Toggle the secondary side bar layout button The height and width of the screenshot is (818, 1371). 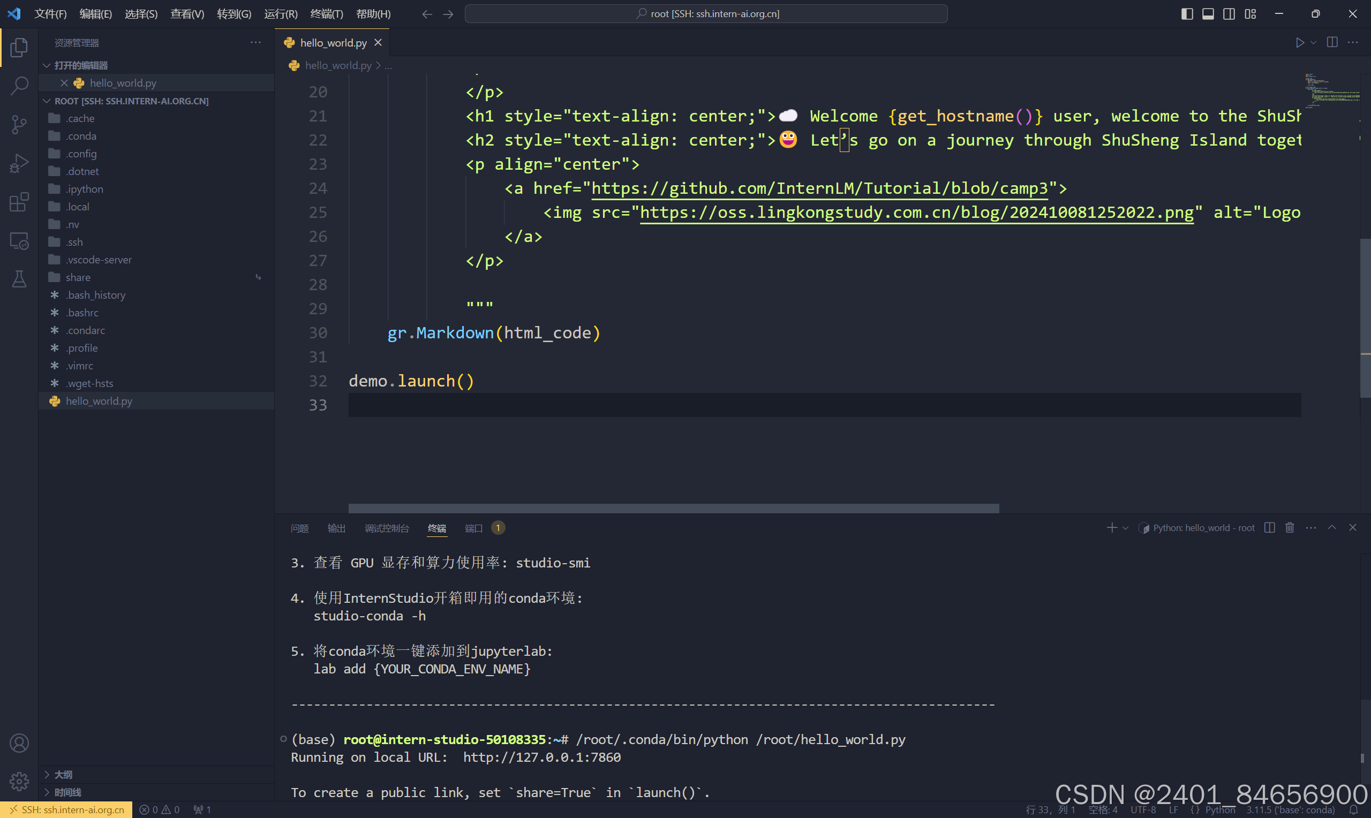(x=1229, y=14)
